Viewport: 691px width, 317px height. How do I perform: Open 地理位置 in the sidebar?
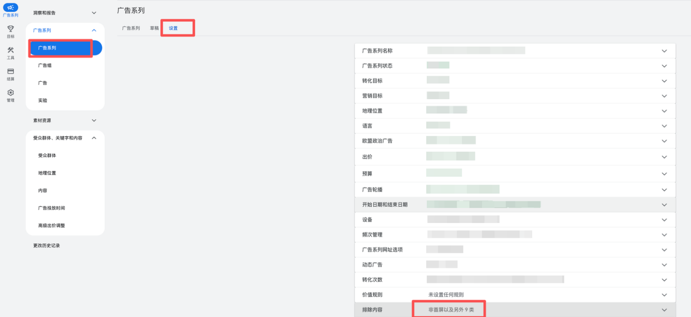[47, 173]
